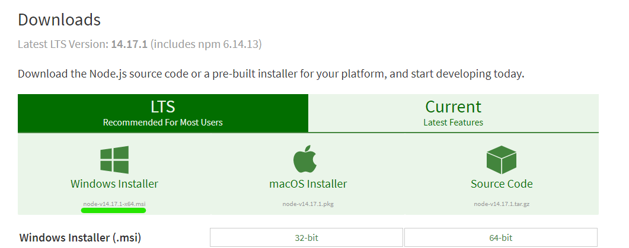This screenshot has height=248, width=629.
Task: Choose the 64-bit Windows Installer
Action: [501, 238]
